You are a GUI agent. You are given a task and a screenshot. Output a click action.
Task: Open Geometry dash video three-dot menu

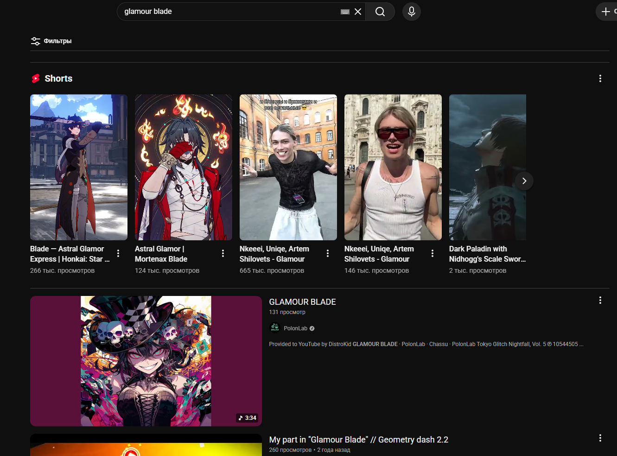click(600, 438)
